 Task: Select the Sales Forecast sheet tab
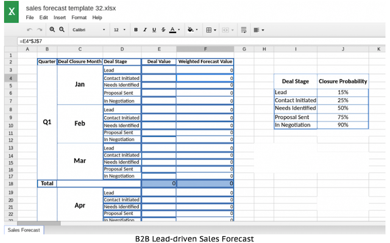(24, 230)
